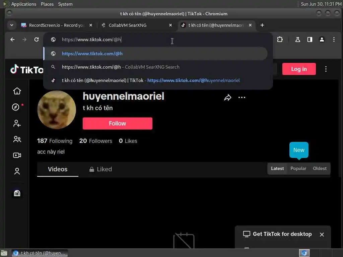The image size is (343, 257).
Task: Open the 187 Following list
Action: pos(55,141)
